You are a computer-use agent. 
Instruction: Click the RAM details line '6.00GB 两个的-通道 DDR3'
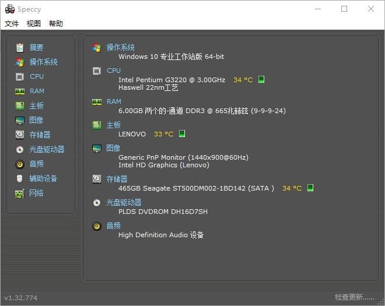click(162, 111)
